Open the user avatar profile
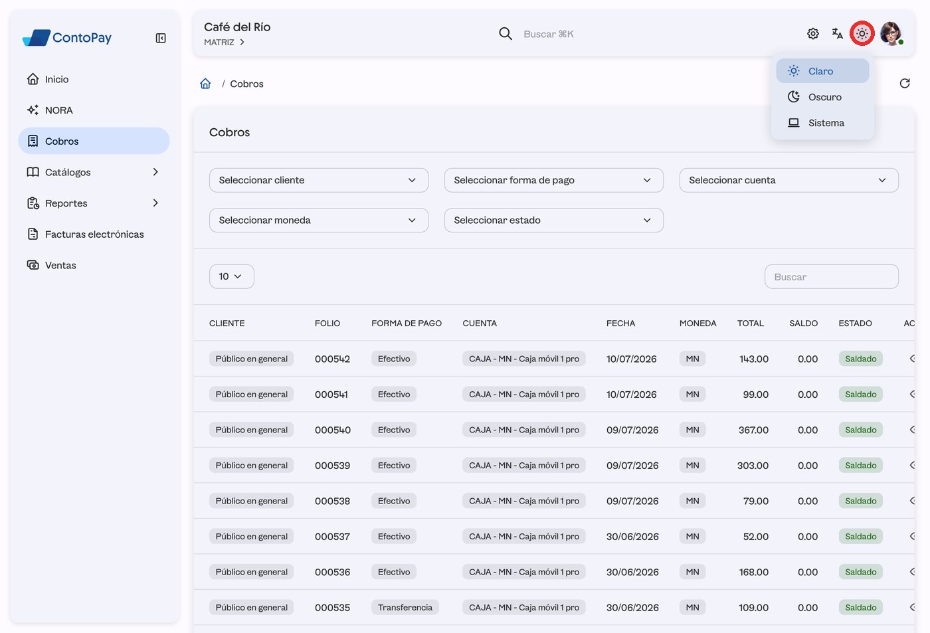 tap(891, 34)
